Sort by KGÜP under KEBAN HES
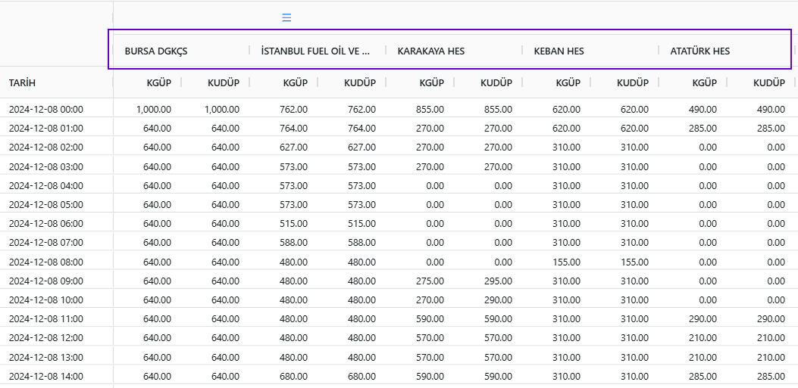Image resolution: width=798 pixels, height=388 pixels. click(568, 82)
